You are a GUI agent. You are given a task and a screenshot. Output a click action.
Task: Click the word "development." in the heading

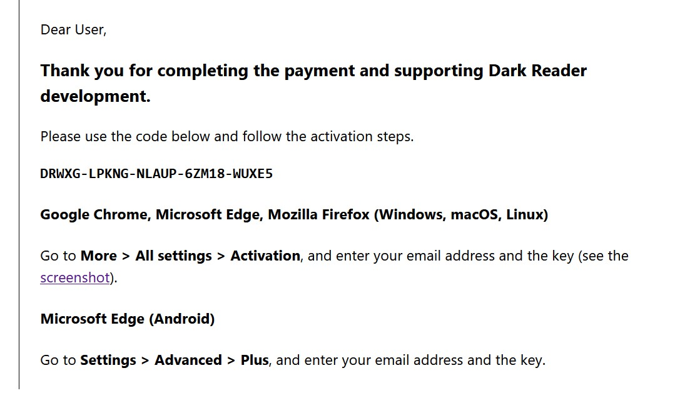coord(95,97)
